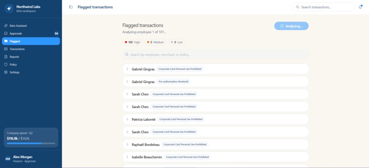Click the name Patricia Labonté
Viewport: 369px width, 168px height.
tap(144, 119)
